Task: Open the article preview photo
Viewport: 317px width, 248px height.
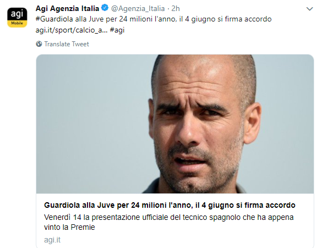Action: click(x=175, y=124)
